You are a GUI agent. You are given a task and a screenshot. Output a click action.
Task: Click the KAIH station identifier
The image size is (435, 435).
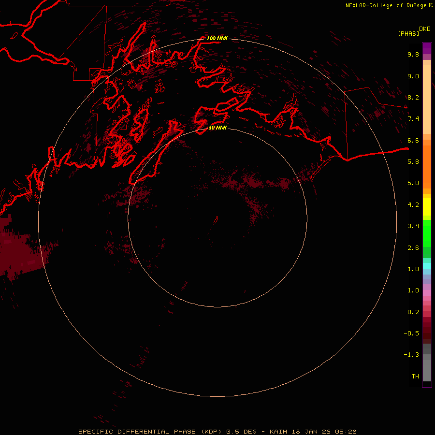(x=278, y=432)
